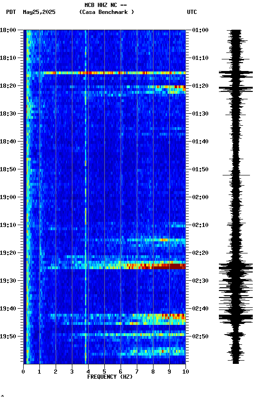Click the 01:50 UTC time label
Screen dimensions: 256x401
click(x=200, y=169)
